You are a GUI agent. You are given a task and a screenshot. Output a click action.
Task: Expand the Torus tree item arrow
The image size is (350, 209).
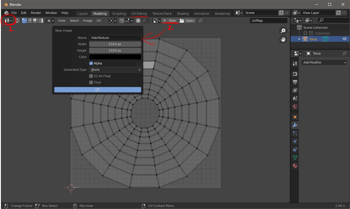click(299, 39)
